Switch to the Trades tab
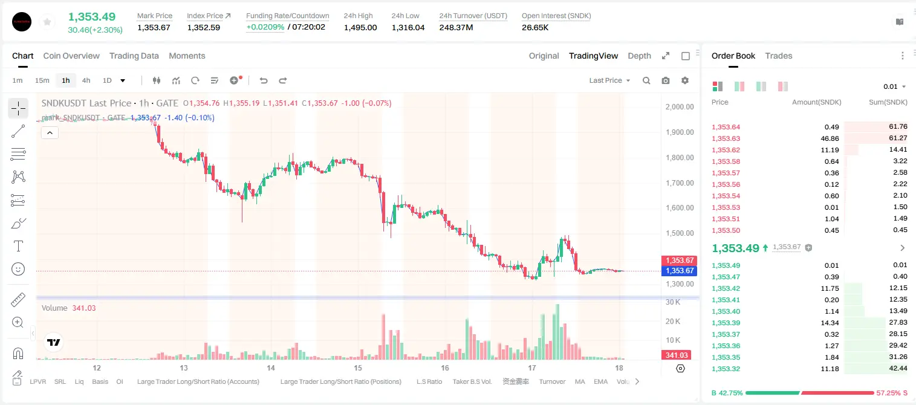The height and width of the screenshot is (405, 916). tap(778, 56)
